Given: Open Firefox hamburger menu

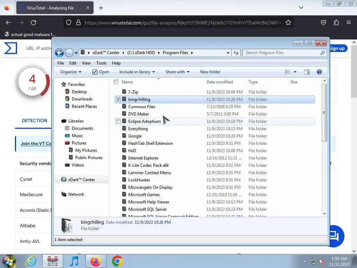Looking at the screenshot, I should pyautogui.click(x=348, y=22).
